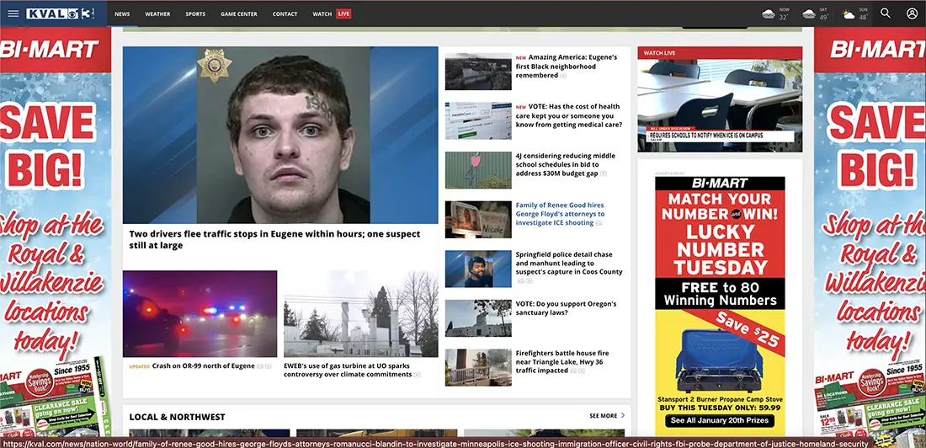926x448 pixels.
Task: Open headline about two drivers fleeing traffic stops
Action: (x=274, y=239)
